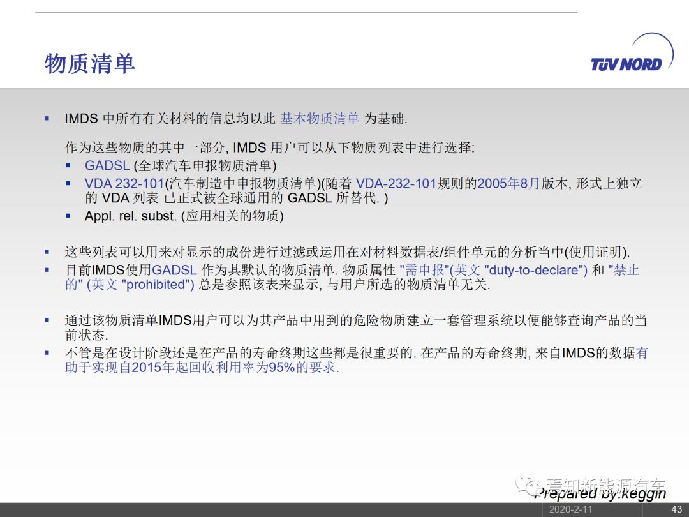Click the square bullet before GADSL list item

[x=69, y=165]
